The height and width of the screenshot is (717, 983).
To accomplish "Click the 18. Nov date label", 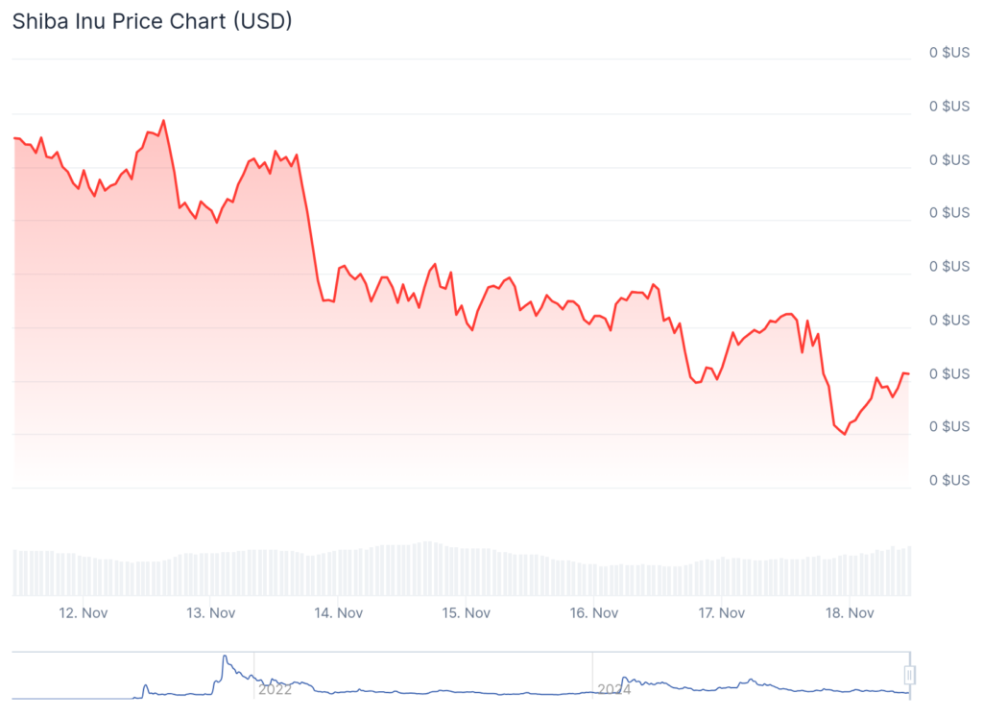I will 850,612.
